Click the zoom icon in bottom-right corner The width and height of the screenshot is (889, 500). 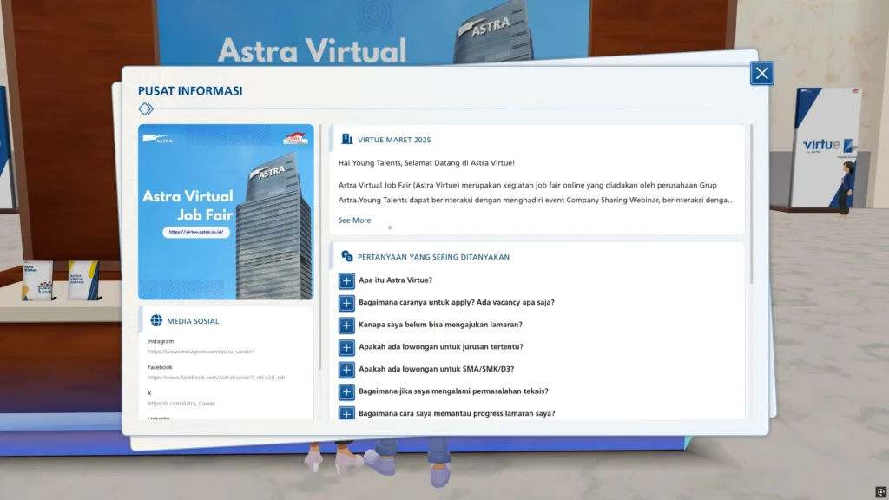click(x=880, y=492)
